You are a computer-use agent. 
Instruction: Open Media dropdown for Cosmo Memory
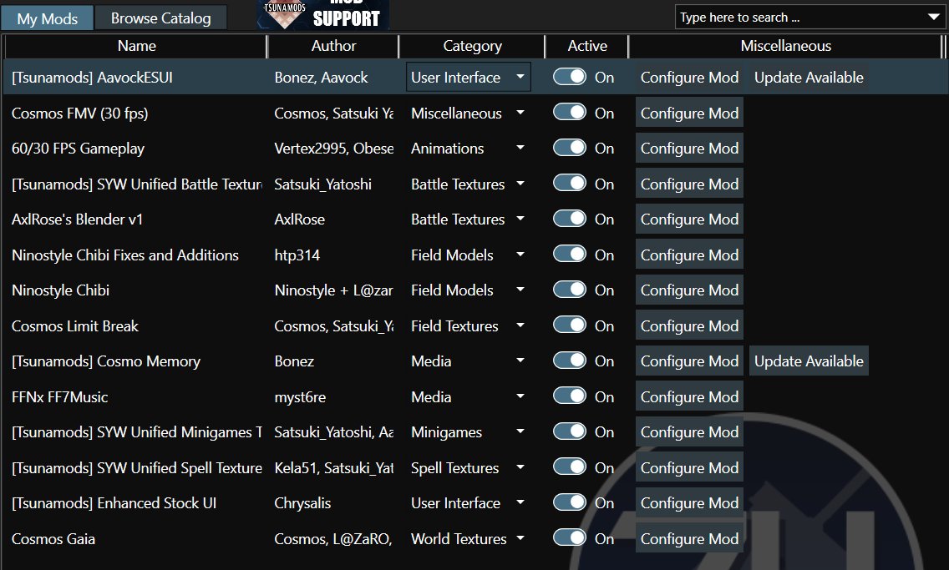click(x=469, y=361)
